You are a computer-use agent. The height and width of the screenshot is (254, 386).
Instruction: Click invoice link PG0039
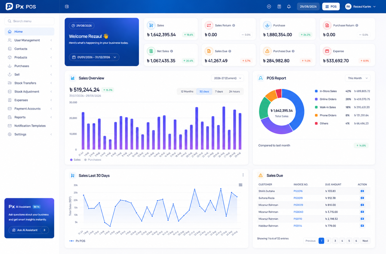pos(298,205)
